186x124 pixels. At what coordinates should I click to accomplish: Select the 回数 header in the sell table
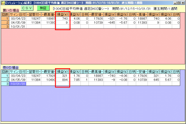[5, 72]
